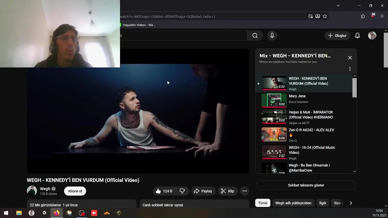Viewport: 388px width, 218px height.
Task: Open Wegh channel avatar
Action: pyautogui.click(x=32, y=191)
